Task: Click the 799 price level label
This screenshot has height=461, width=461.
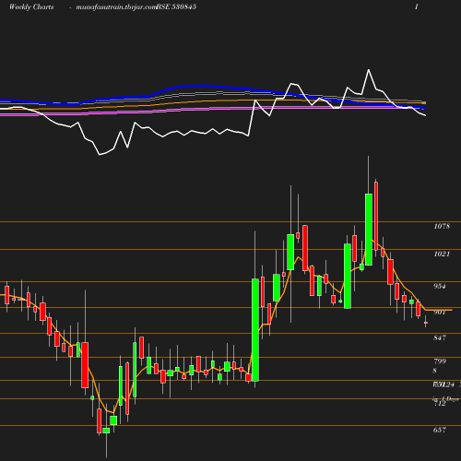Action: click(x=440, y=361)
